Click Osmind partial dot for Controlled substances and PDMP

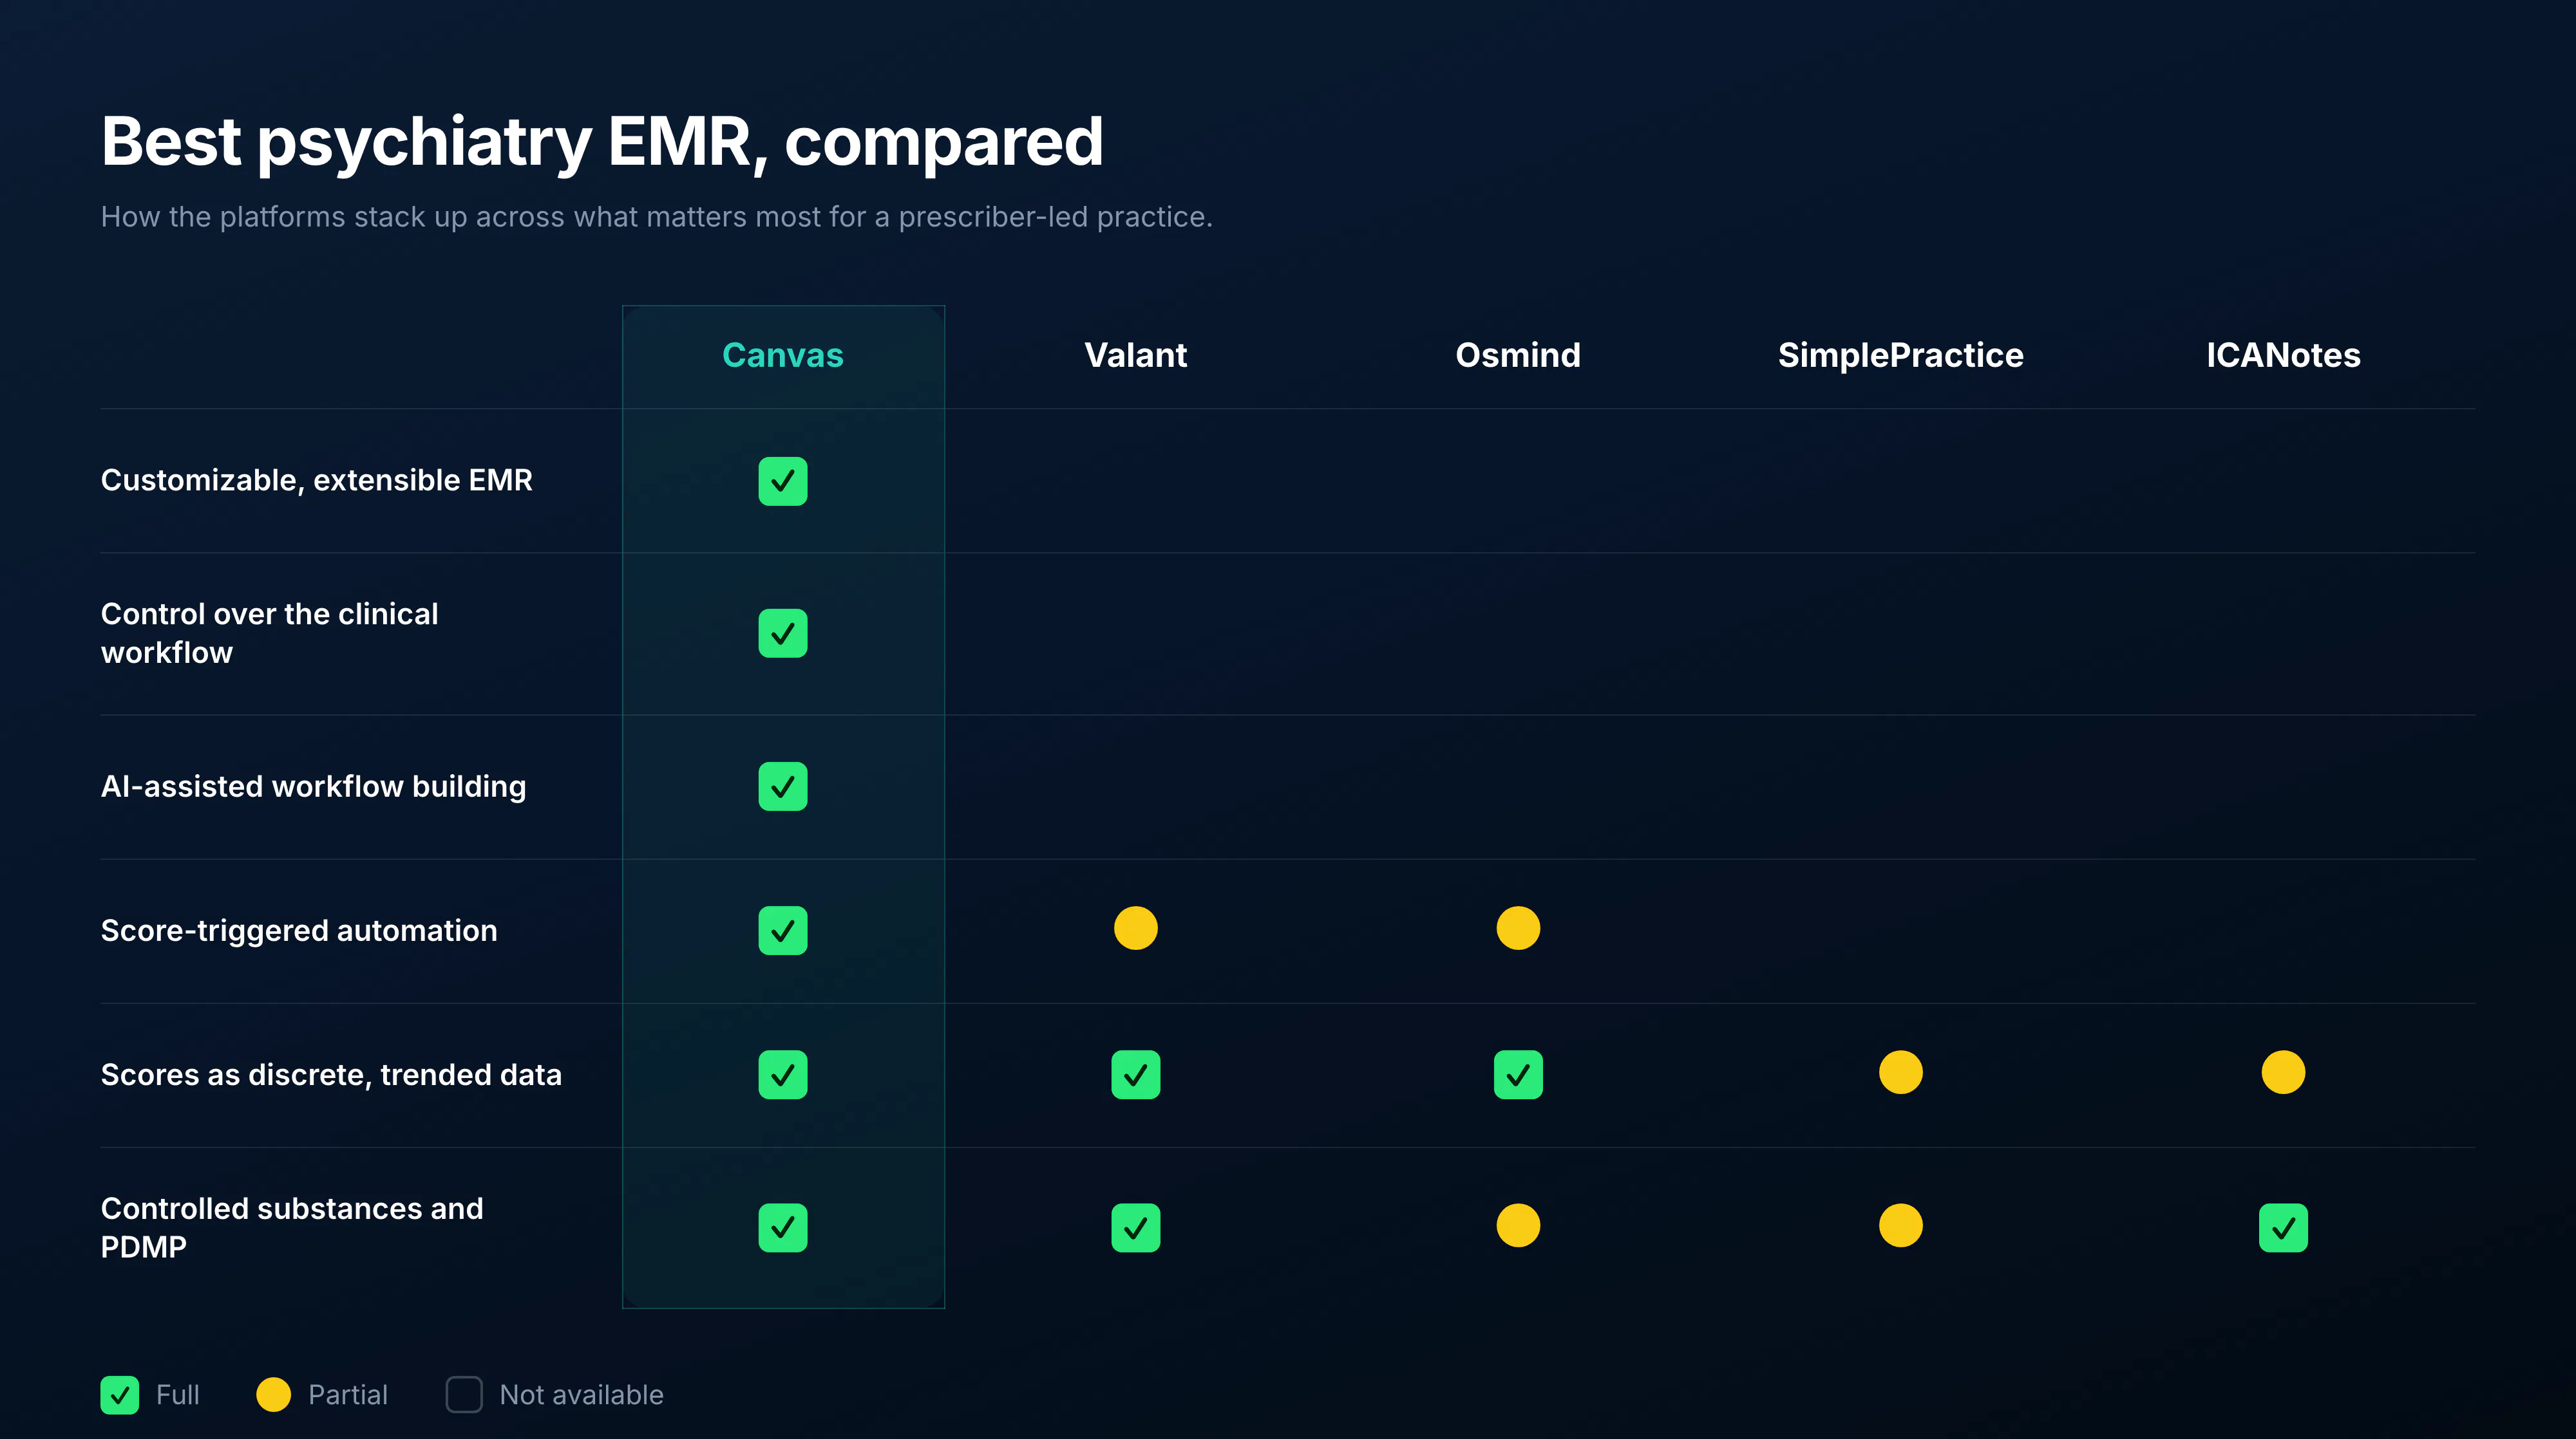coord(1518,1225)
